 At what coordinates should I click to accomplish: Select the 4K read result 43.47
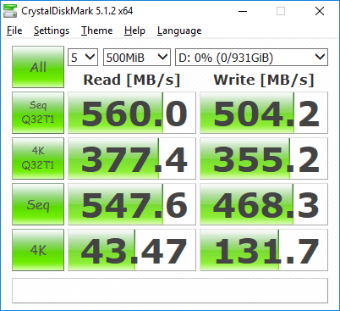pos(132,250)
